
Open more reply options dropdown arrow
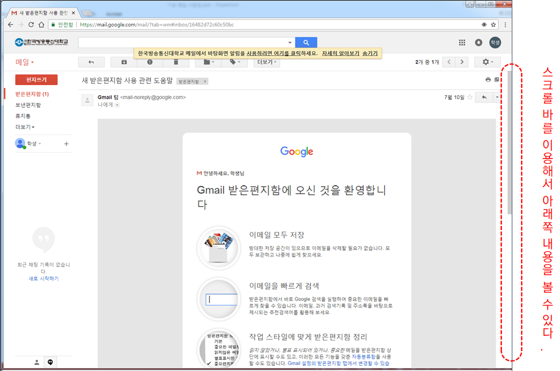(x=497, y=97)
